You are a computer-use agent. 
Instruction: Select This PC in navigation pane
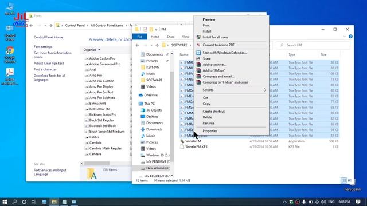pyautogui.click(x=149, y=104)
